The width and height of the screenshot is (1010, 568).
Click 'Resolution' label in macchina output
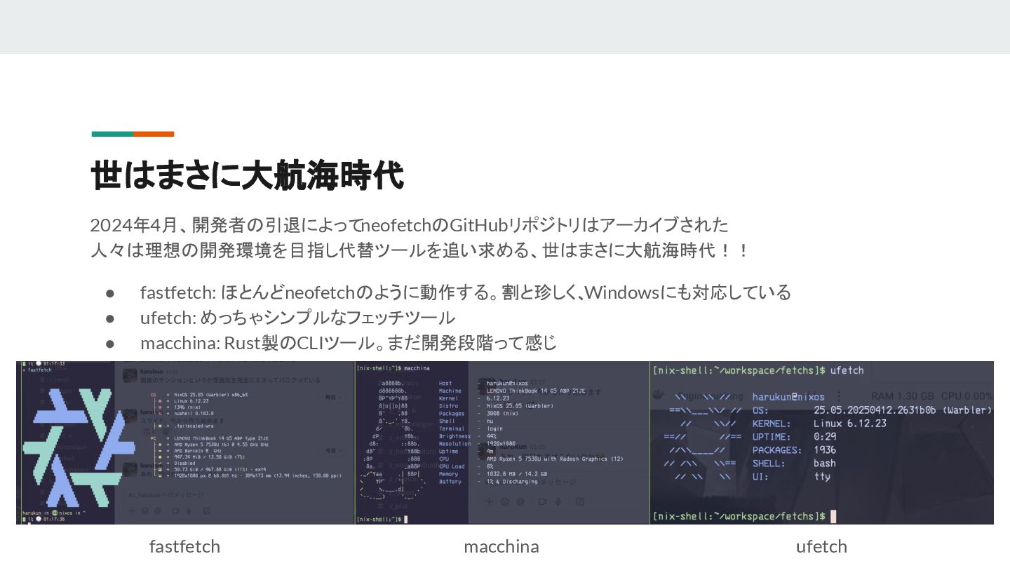click(454, 444)
